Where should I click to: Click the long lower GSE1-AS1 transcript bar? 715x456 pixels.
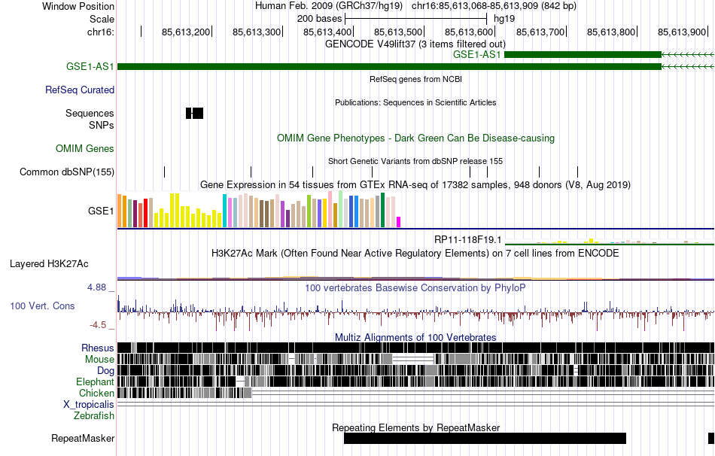(389, 66)
